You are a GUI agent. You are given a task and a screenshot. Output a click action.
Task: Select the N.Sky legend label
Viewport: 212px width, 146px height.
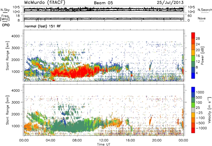[5, 10]
